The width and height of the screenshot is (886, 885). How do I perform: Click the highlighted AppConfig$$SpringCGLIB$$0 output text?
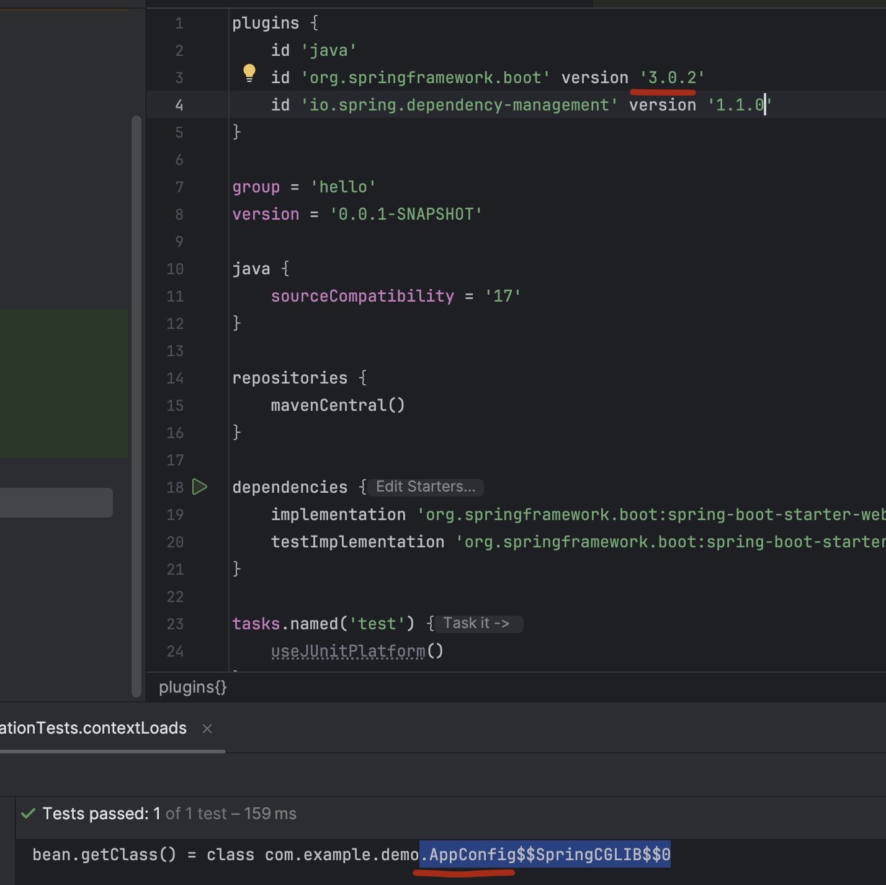[x=545, y=855]
